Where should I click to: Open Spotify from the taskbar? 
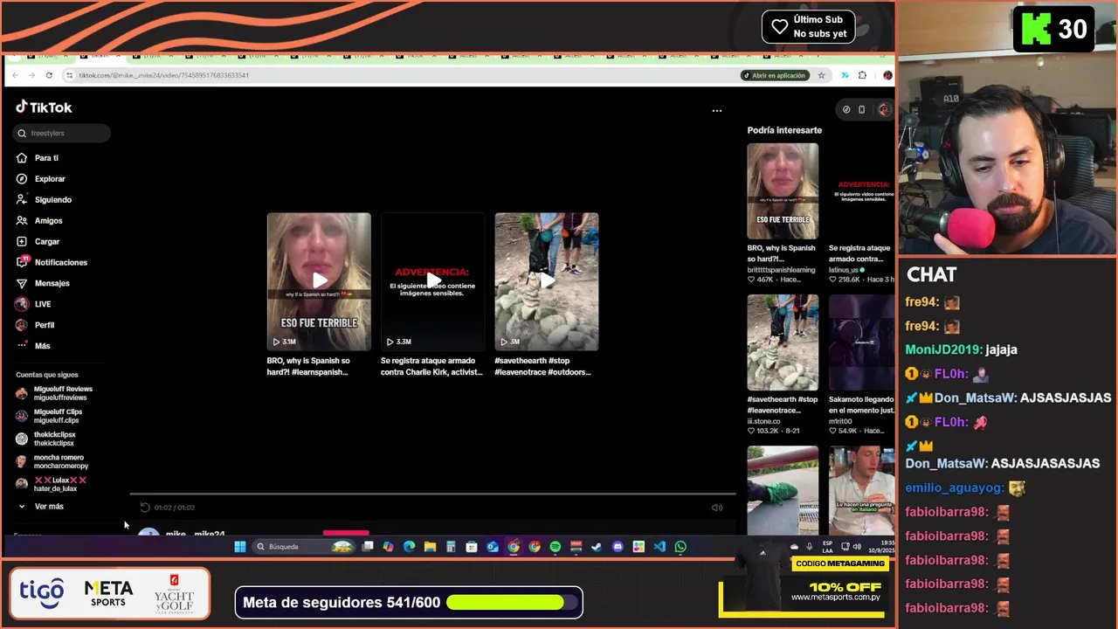click(x=556, y=547)
